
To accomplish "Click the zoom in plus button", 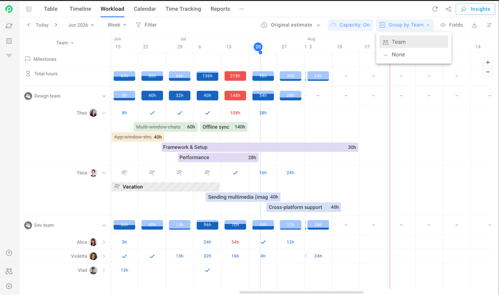I will pos(487,62).
